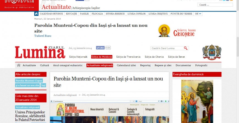Click the Iași blue tag

(x=43, y=85)
